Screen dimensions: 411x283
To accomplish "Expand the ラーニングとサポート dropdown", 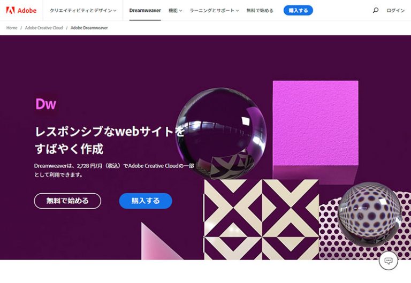I will [214, 11].
